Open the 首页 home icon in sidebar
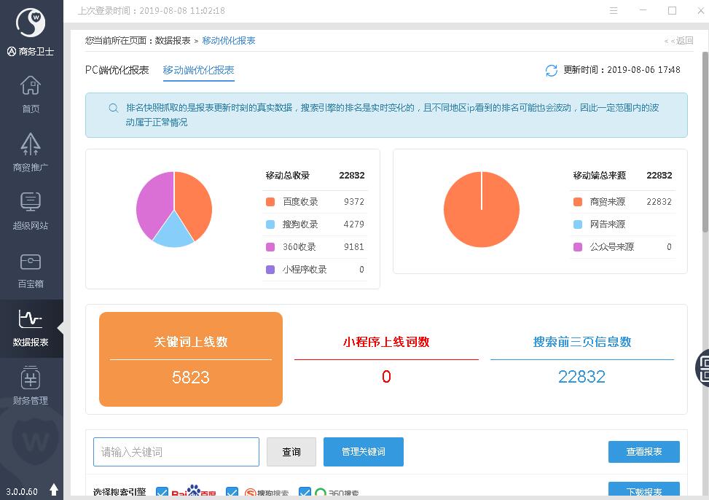Viewport: 709px width, 500px height. pos(31,95)
